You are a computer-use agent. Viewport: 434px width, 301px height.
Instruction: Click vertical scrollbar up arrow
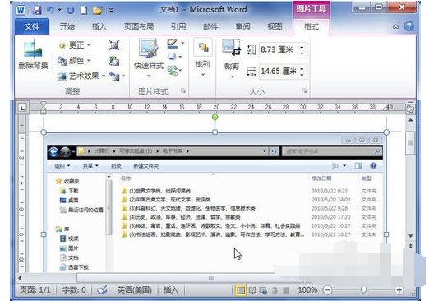[410, 120]
